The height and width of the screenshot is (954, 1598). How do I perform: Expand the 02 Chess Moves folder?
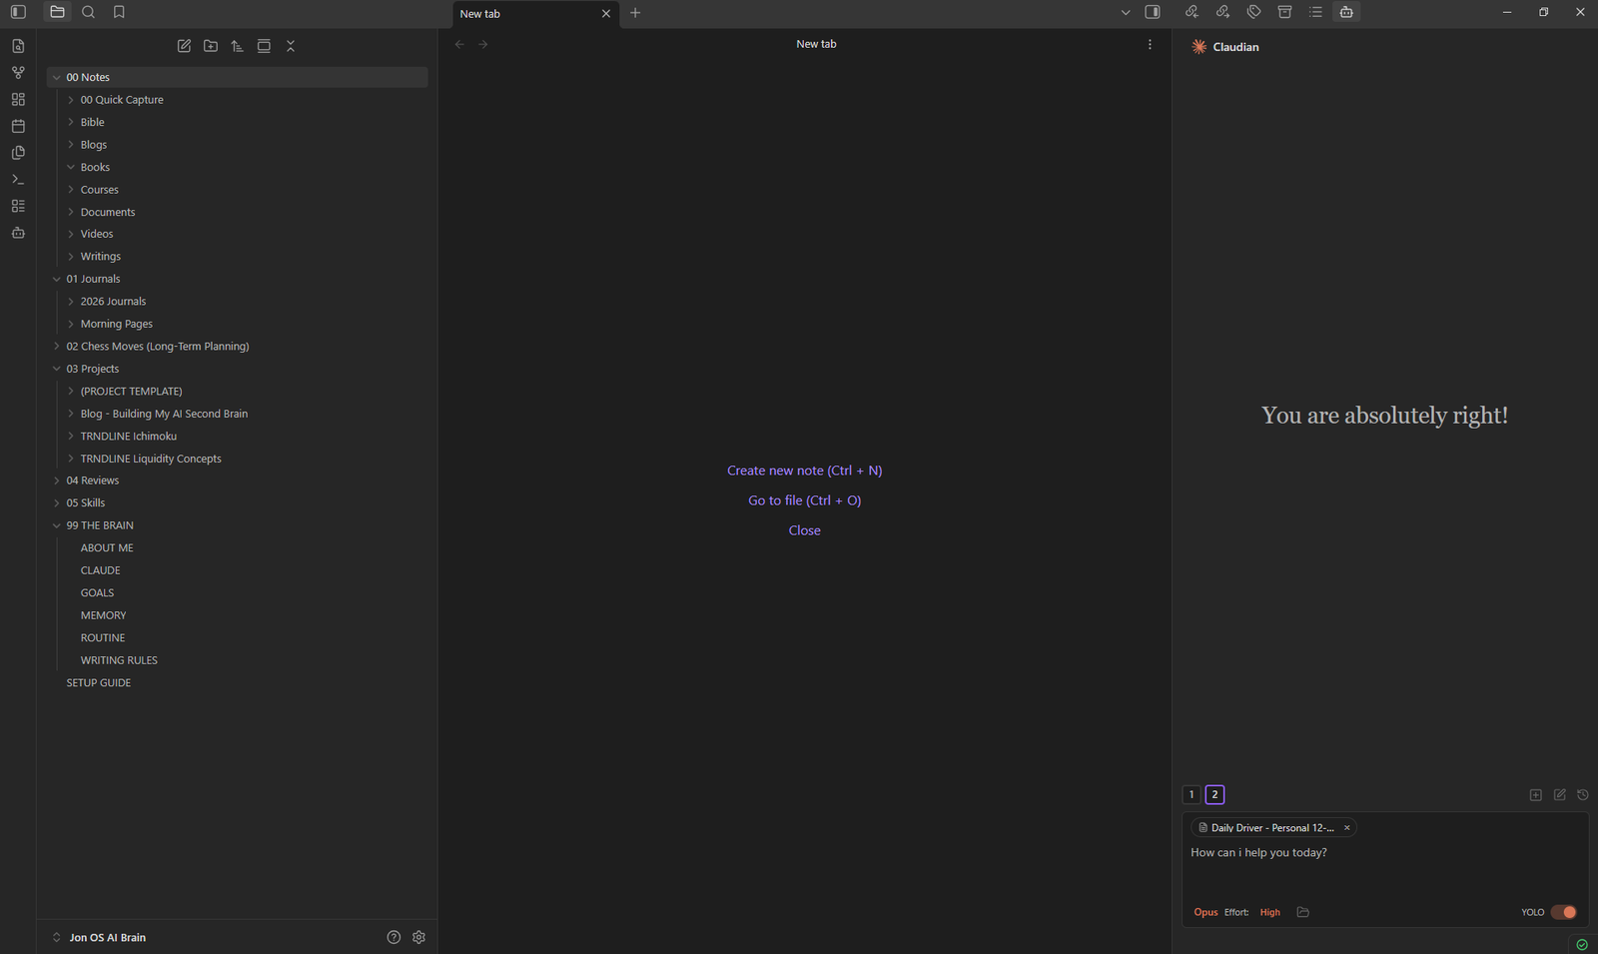tap(57, 347)
